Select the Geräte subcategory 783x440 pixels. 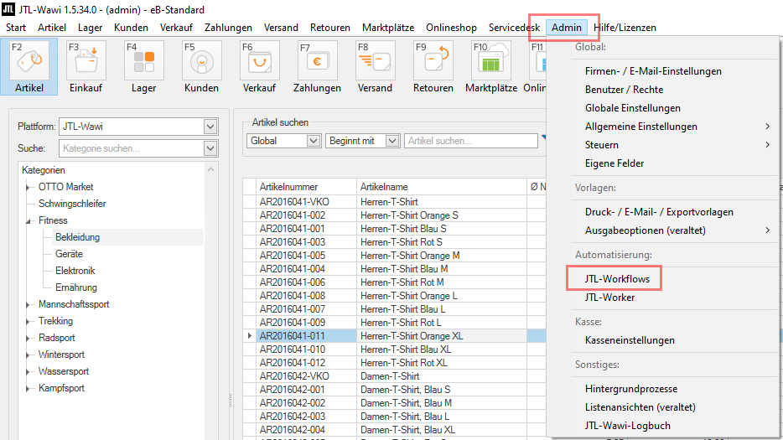click(69, 254)
